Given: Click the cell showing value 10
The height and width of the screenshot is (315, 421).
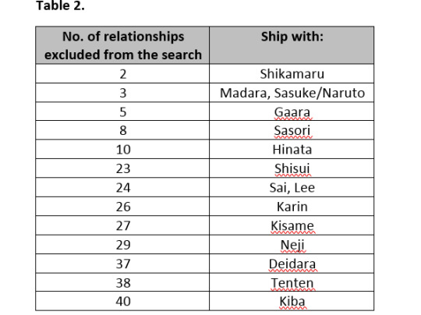Looking at the screenshot, I should pos(122,149).
